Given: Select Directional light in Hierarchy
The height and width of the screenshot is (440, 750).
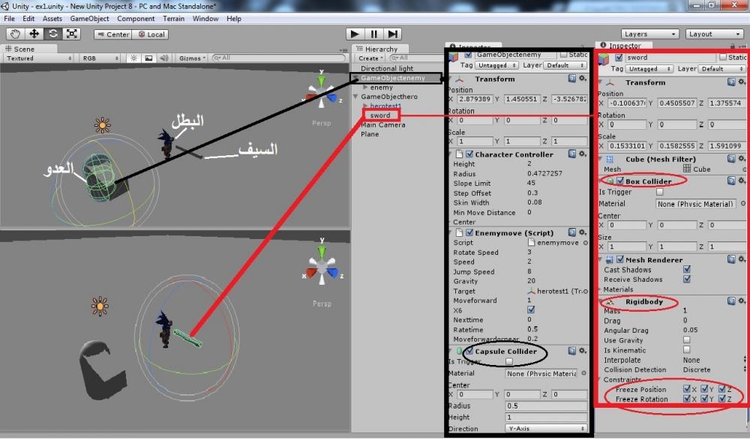Looking at the screenshot, I should (x=386, y=68).
